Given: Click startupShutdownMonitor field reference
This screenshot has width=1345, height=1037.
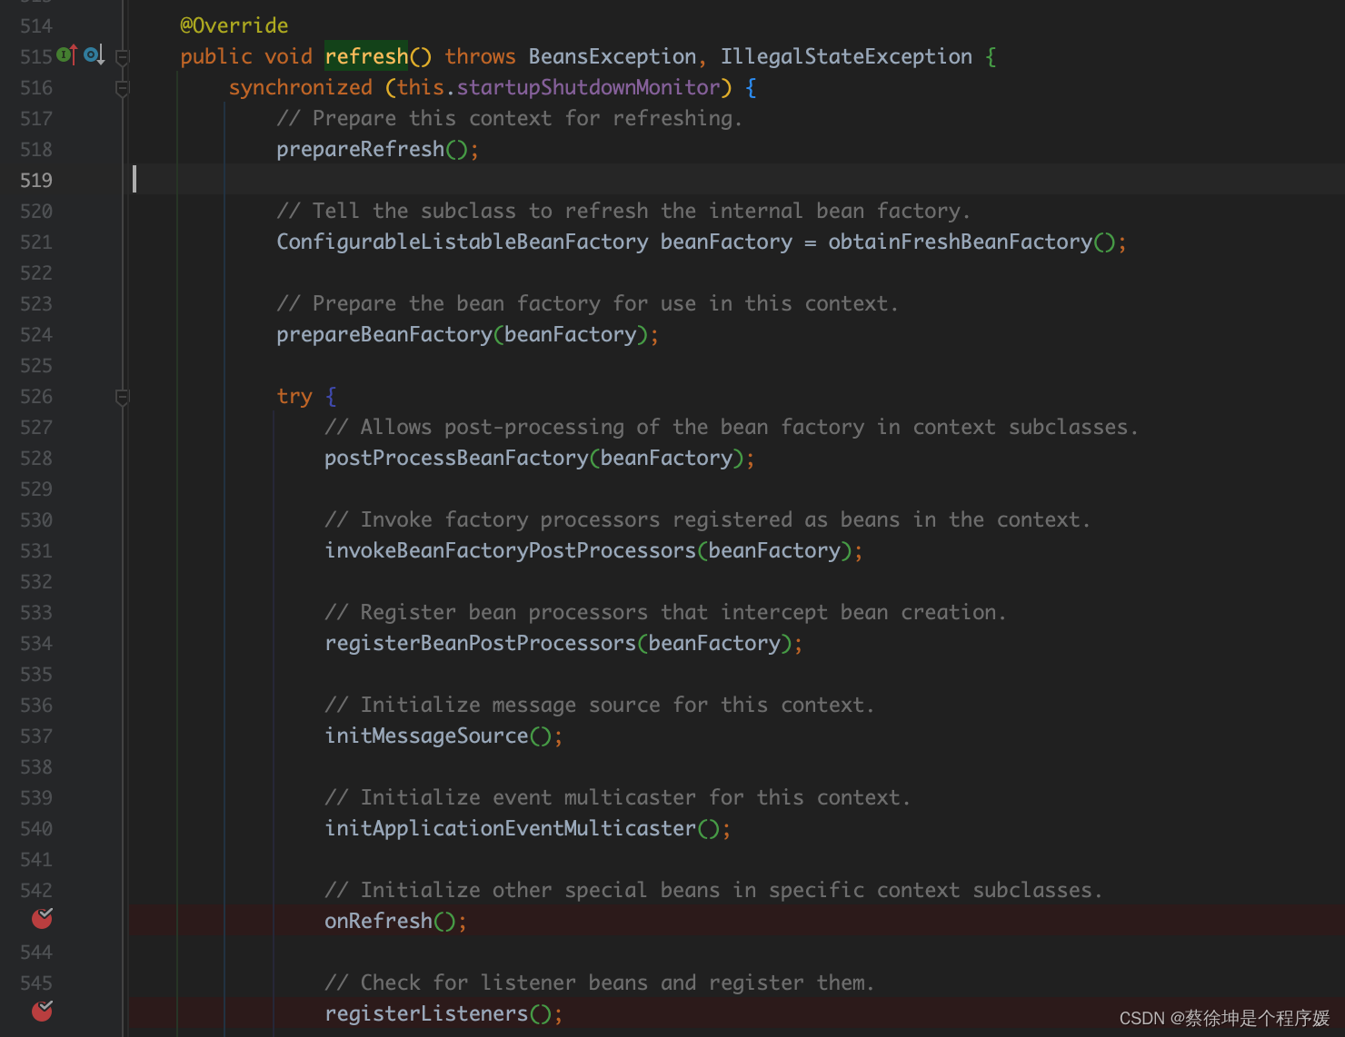Looking at the screenshot, I should click(588, 87).
